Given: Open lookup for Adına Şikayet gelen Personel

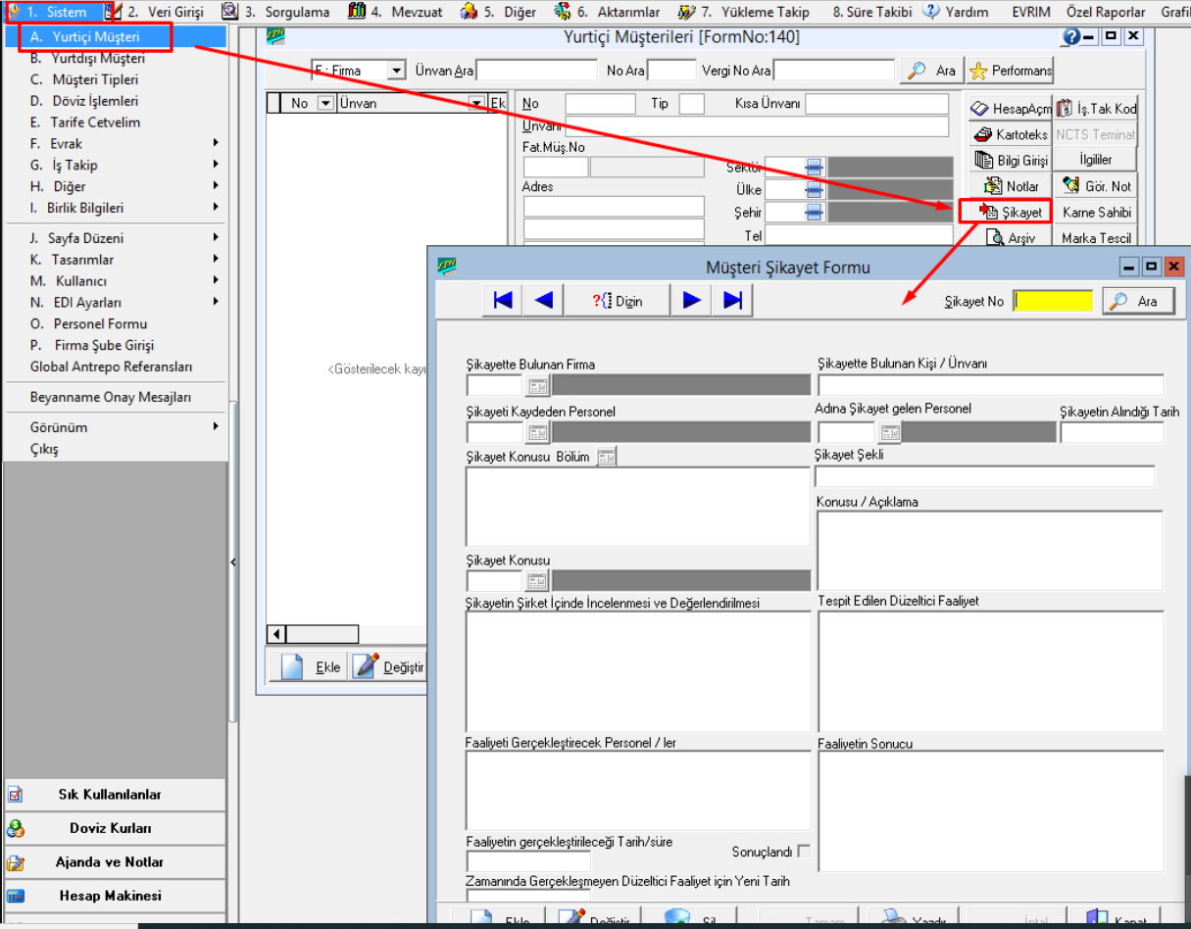Looking at the screenshot, I should [889, 432].
